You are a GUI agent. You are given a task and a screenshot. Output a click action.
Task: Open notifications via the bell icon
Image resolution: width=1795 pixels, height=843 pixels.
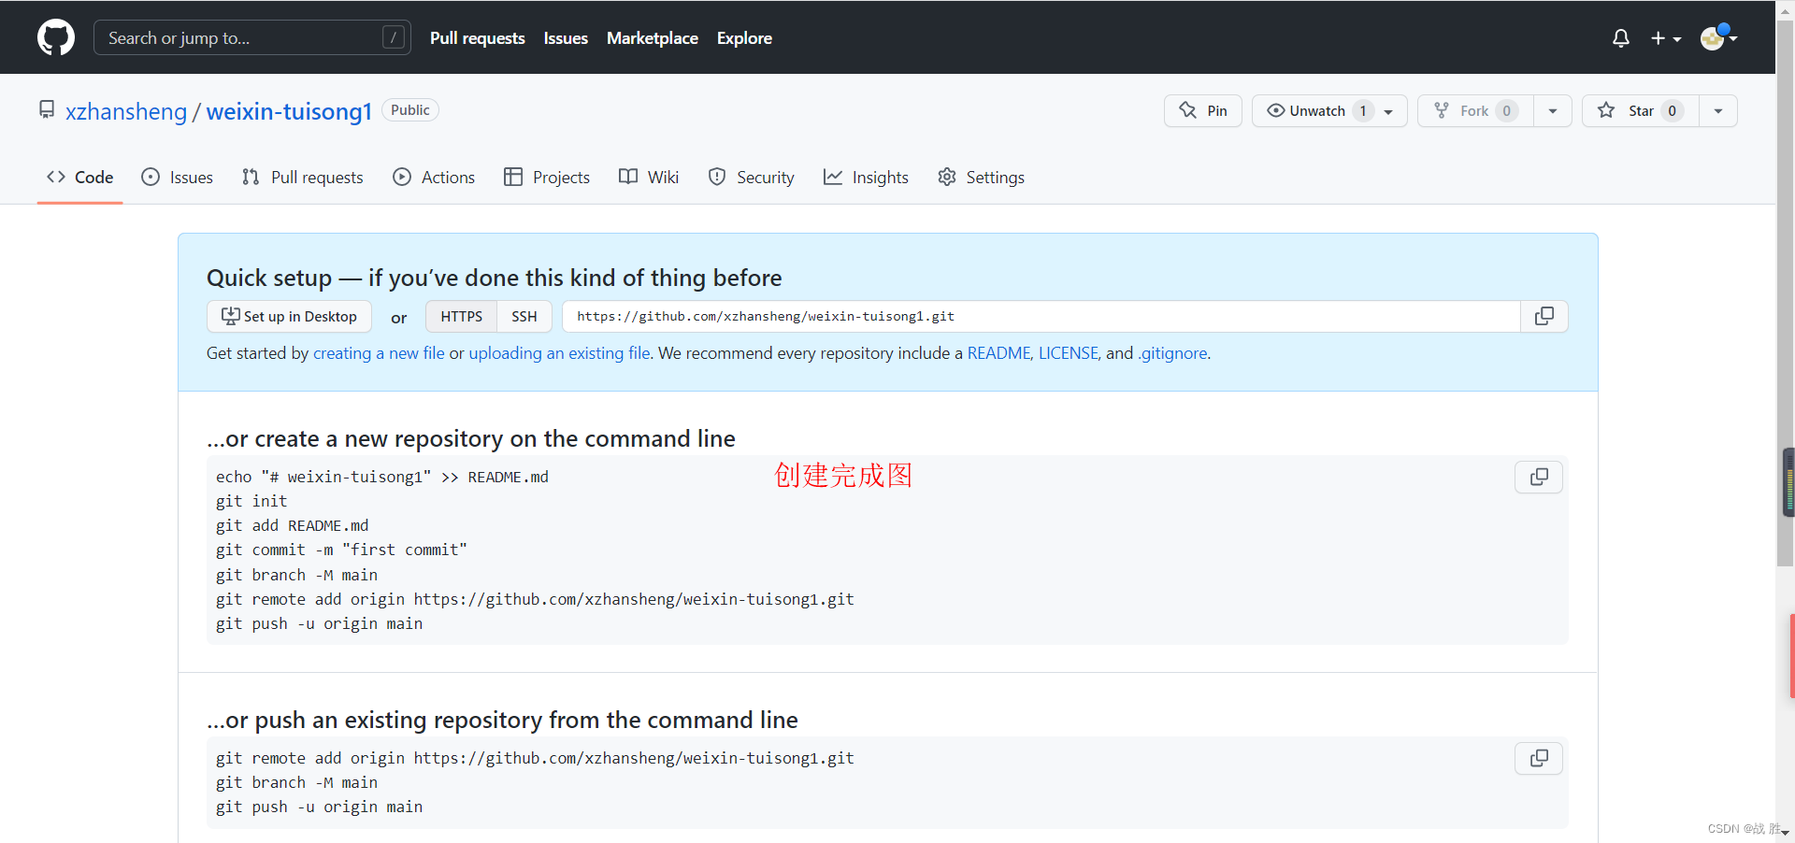1620,37
